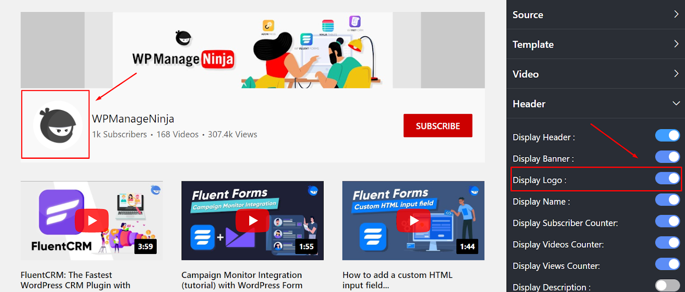Enable the Display Description toggle

(667, 285)
